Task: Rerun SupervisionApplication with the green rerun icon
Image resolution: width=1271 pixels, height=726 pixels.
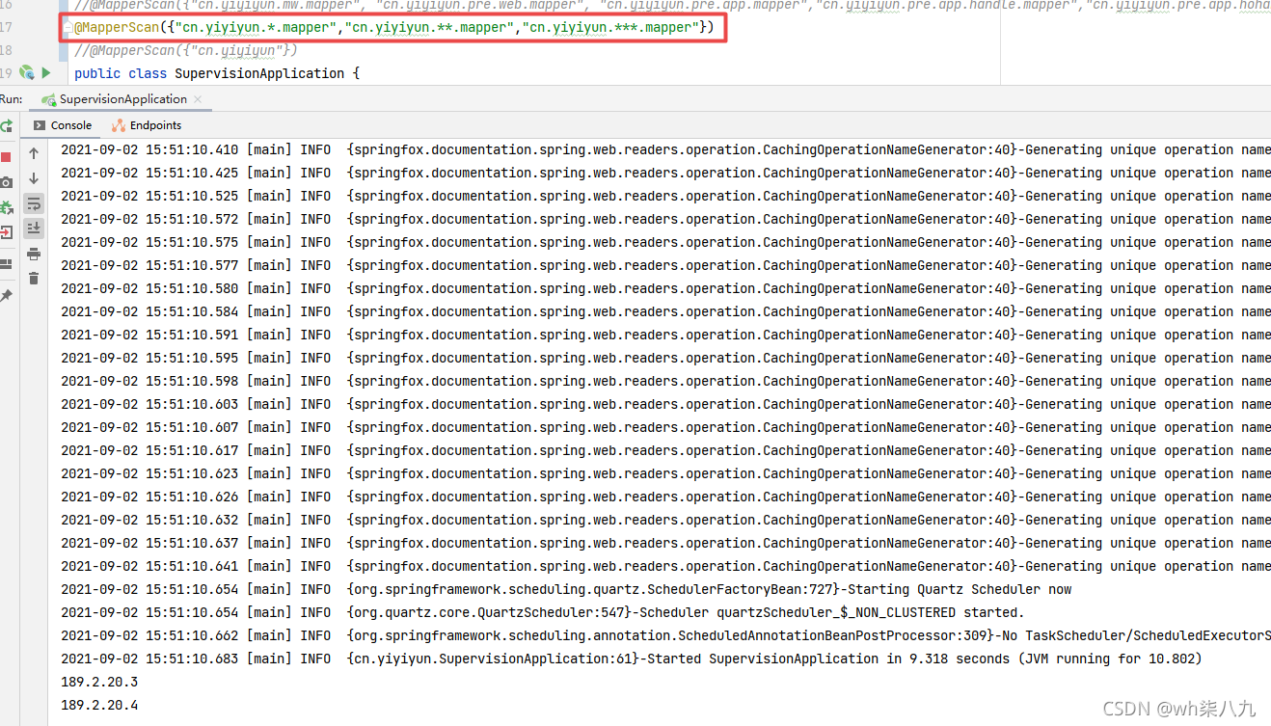Action: point(6,126)
